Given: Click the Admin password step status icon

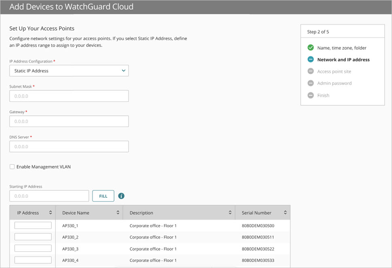Looking at the screenshot, I should 310,83.
